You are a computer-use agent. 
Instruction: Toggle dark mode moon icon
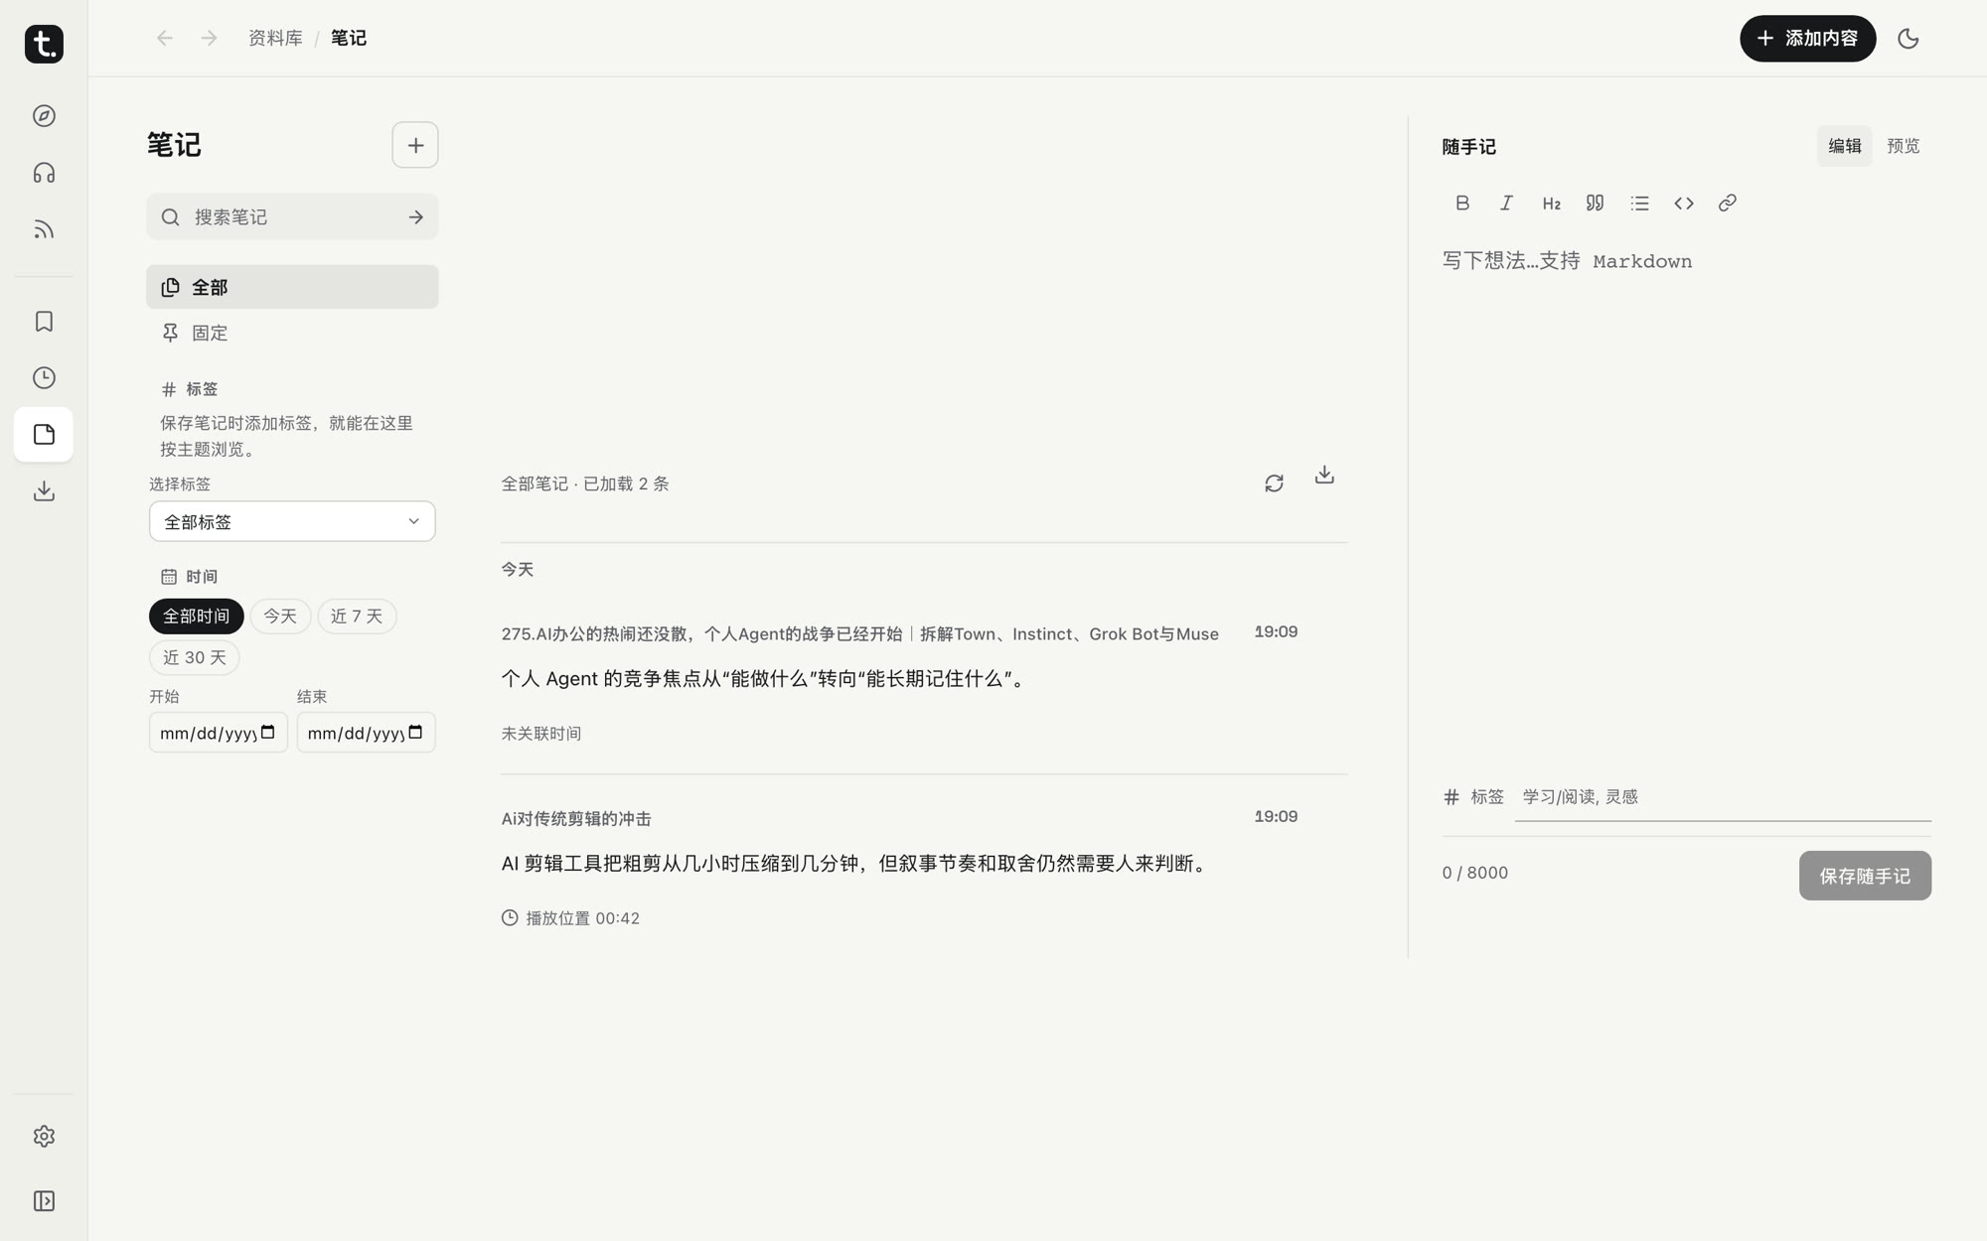pos(1908,39)
